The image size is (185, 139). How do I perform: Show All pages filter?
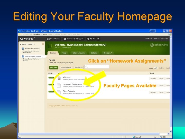click(155, 68)
